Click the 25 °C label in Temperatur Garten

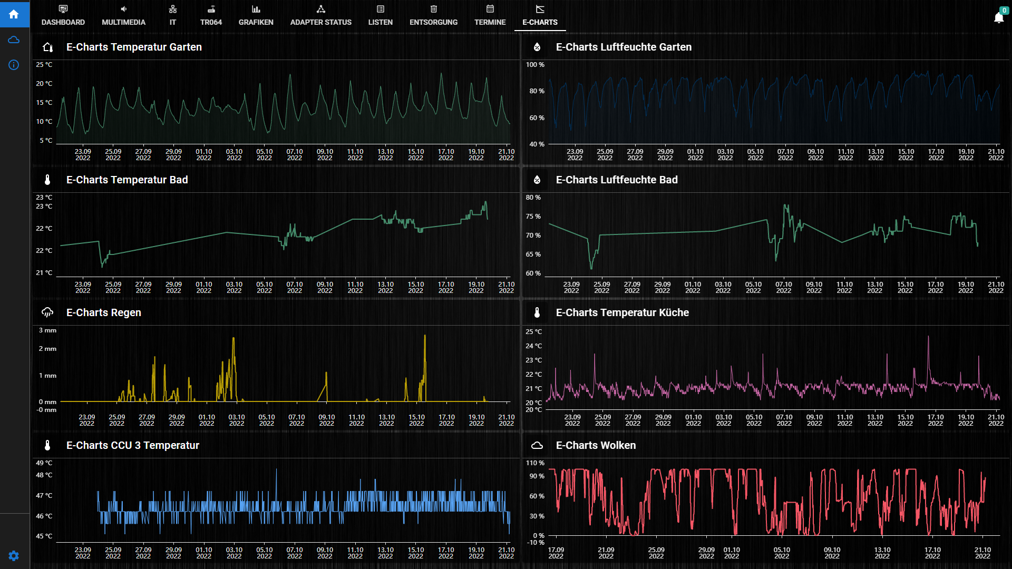pos(44,65)
